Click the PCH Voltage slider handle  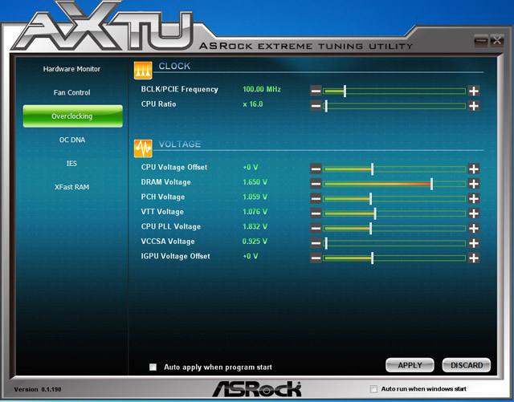click(x=371, y=198)
